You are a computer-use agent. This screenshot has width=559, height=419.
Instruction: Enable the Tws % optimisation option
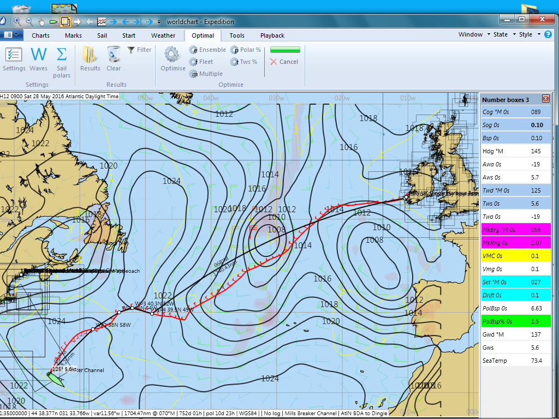click(x=244, y=62)
